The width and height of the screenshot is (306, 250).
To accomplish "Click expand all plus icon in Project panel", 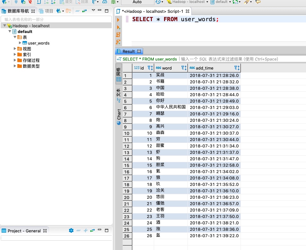I will 85,230.
